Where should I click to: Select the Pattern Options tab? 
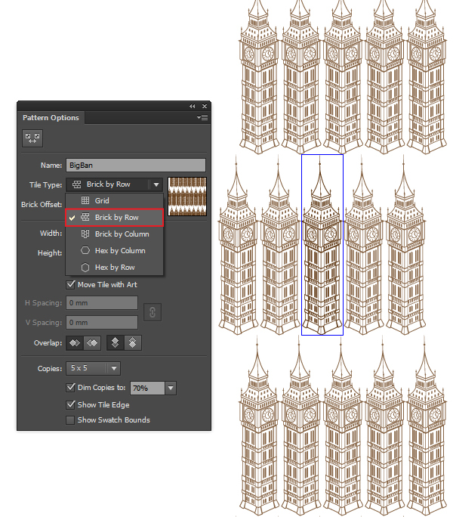(51, 118)
